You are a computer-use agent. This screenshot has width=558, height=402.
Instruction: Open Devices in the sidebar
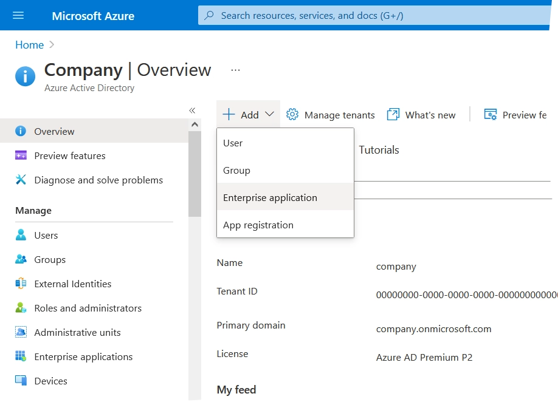94,380
